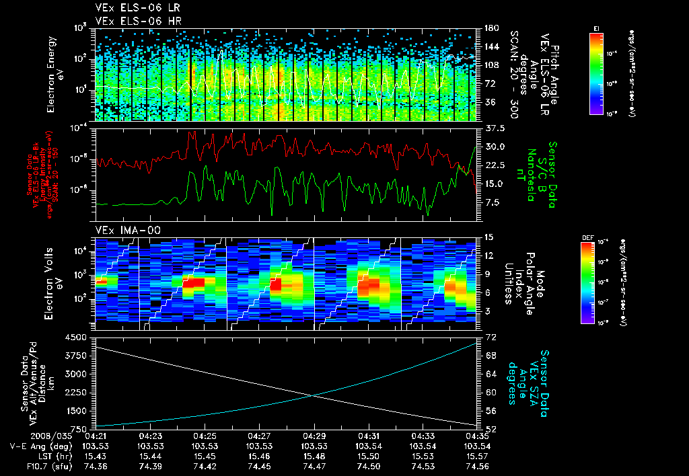Click the 04:25 time tick label
The width and height of the screenshot is (689, 476).
tap(205, 437)
